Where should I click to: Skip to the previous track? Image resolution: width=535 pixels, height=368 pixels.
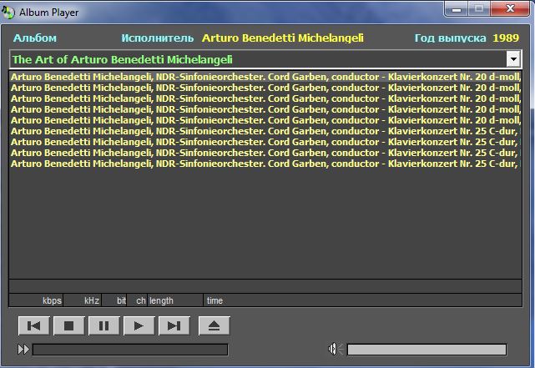pos(33,325)
